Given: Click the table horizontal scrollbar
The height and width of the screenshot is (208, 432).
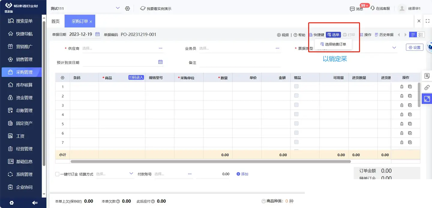Looking at the screenshot, I should point(210,161).
